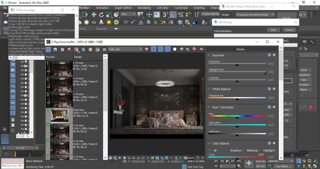
Task: Save the image in V-Ray frame buffer
Action: (55, 49)
